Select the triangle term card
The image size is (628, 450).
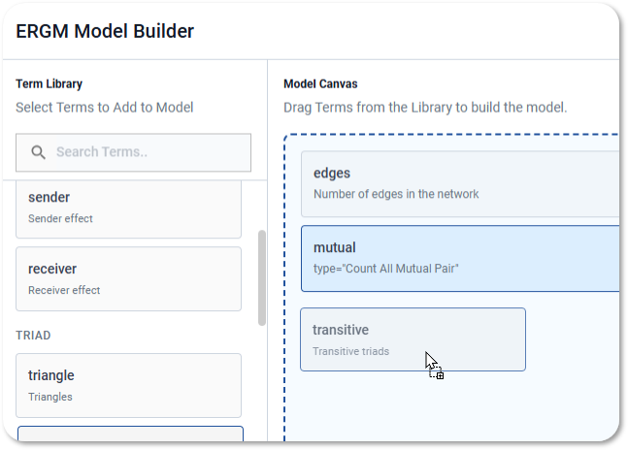point(128,386)
